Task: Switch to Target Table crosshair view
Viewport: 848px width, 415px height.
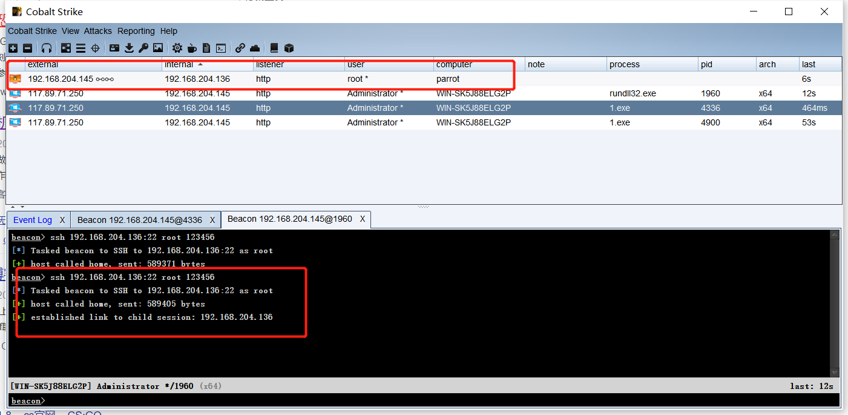Action: (95, 48)
